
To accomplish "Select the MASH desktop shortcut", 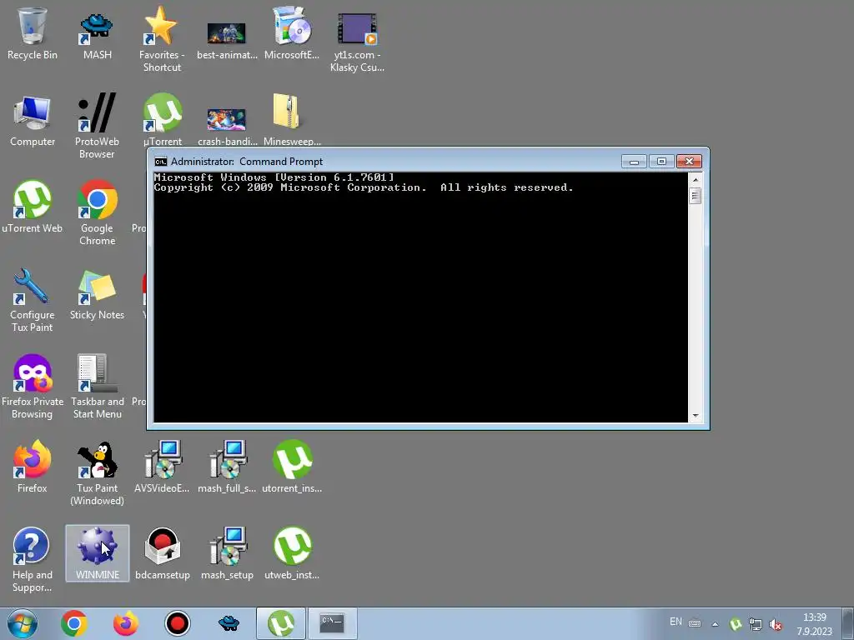I will tap(97, 33).
